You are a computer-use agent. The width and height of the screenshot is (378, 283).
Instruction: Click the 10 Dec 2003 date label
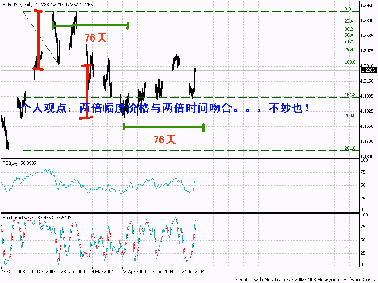click(x=43, y=272)
